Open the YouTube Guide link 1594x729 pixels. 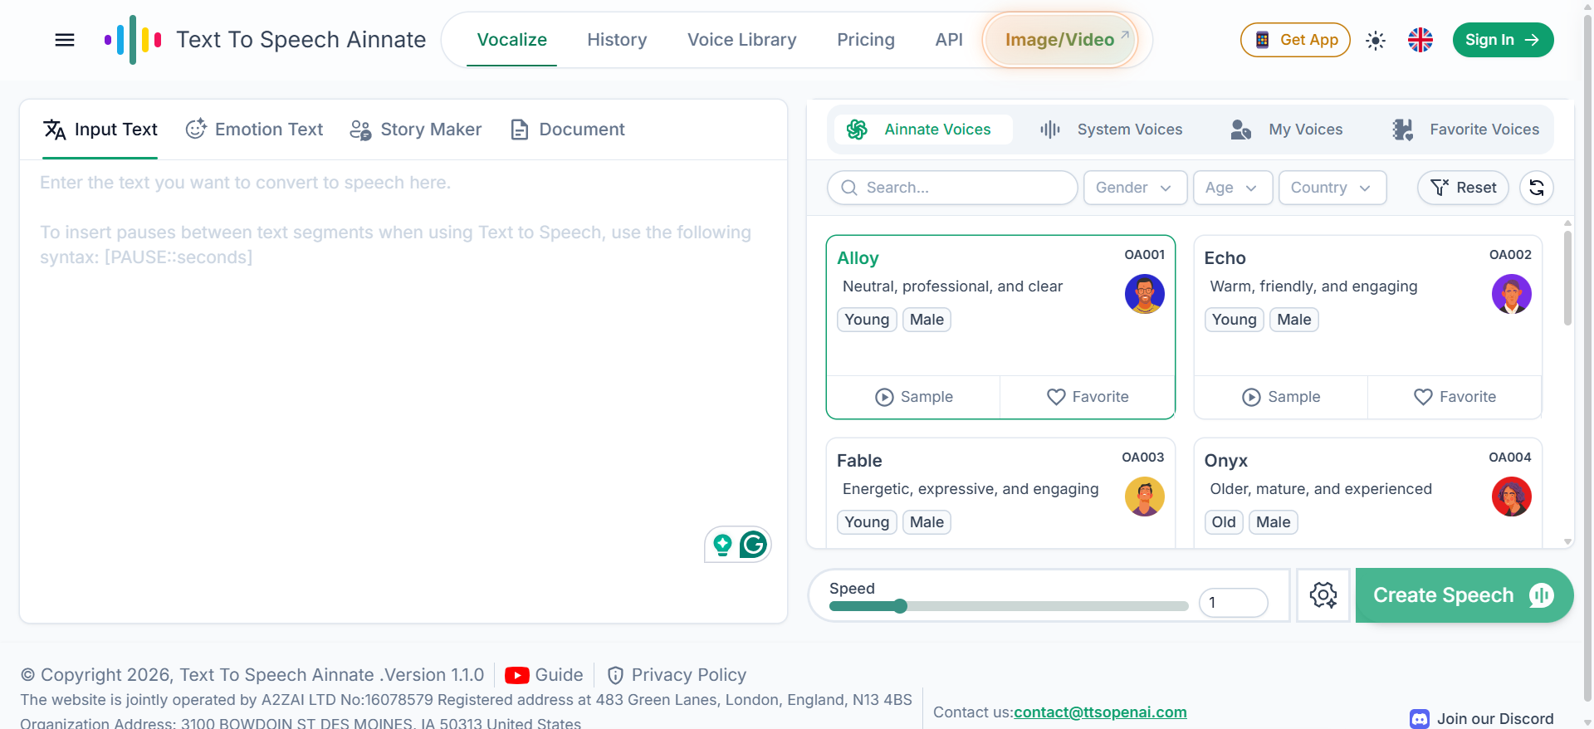(544, 675)
